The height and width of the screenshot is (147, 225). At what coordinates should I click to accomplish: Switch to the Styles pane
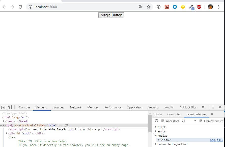point(158,114)
